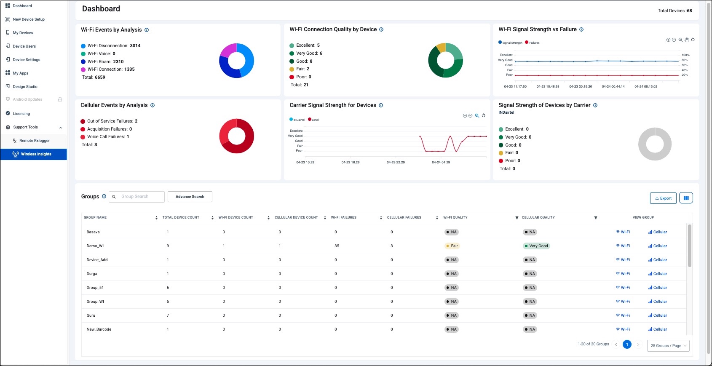This screenshot has width=712, height=366.
Task: Click the Advance Search button
Action: [190, 197]
